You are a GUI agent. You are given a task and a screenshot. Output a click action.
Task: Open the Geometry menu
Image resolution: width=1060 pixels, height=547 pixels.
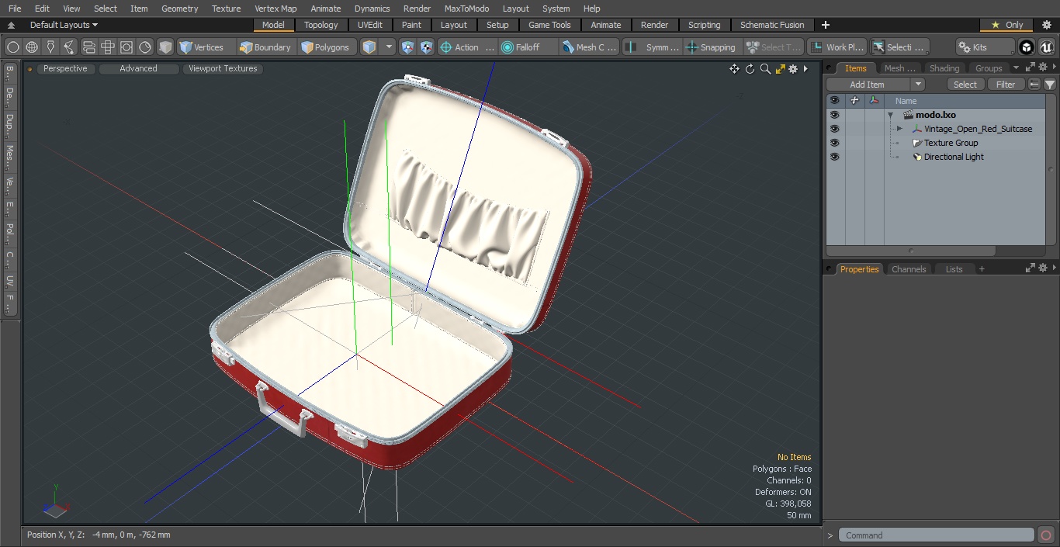pos(179,9)
